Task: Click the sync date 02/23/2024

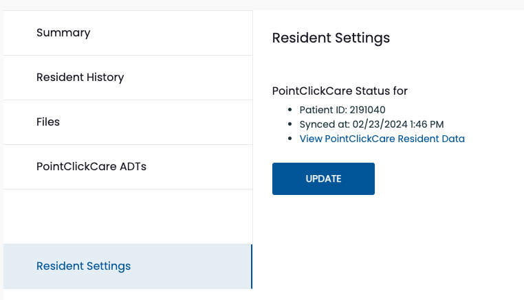Action: pyautogui.click(x=380, y=124)
